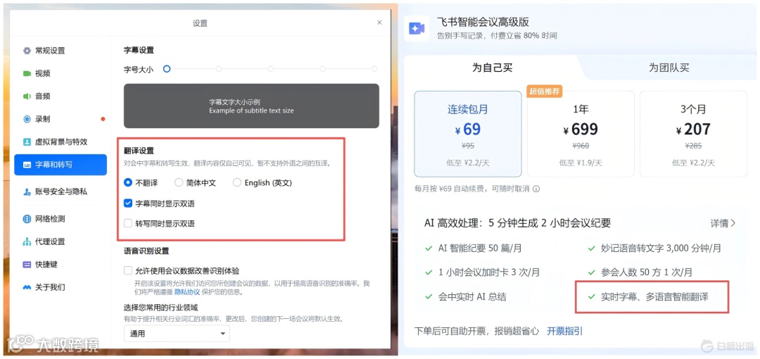Image resolution: width=760 pixels, height=359 pixels.
Task: Click the lock-person icon beside 账号安全与隐私
Action: tap(27, 192)
